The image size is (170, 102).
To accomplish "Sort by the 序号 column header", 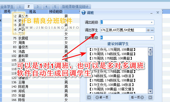I will click(x=10, y=12).
